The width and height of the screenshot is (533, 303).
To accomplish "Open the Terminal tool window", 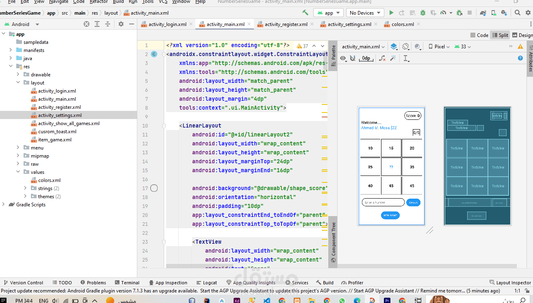I will [126, 283].
